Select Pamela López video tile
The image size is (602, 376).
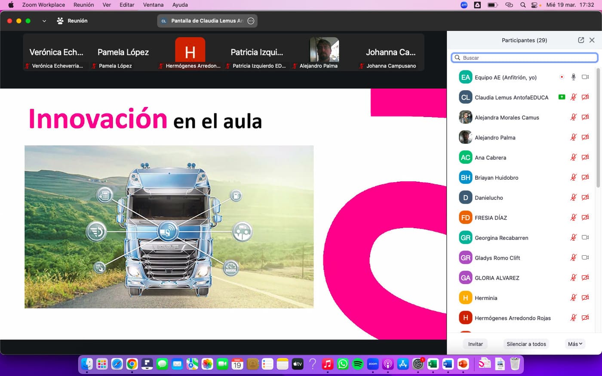(x=123, y=52)
